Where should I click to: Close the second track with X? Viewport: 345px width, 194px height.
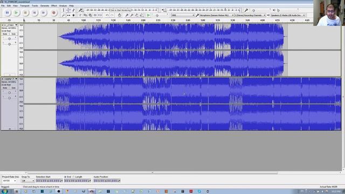[x=2, y=79]
